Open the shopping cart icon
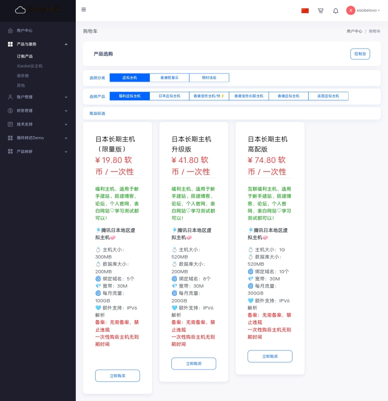This screenshot has height=401, width=388. 320,10
